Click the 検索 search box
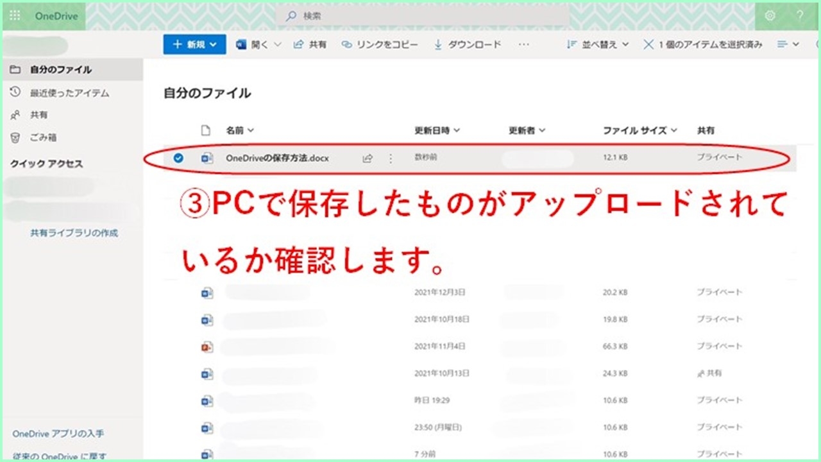 pyautogui.click(x=423, y=16)
